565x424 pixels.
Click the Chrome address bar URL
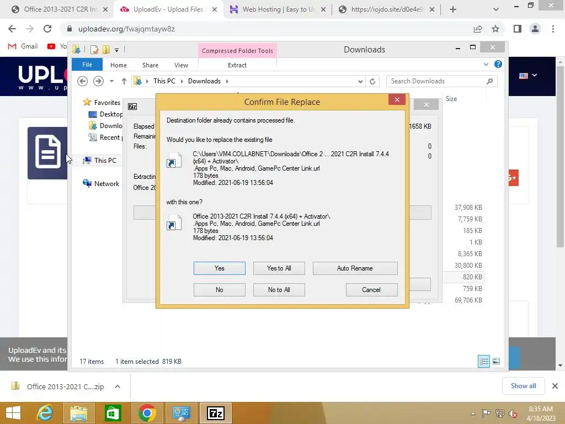[x=126, y=29]
